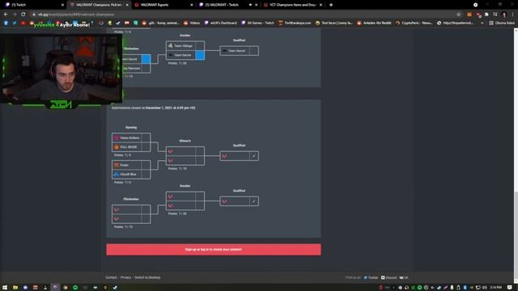The width and height of the screenshot is (518, 291).
Task: Open the Windows notification center icon
Action: (x=510, y=288)
